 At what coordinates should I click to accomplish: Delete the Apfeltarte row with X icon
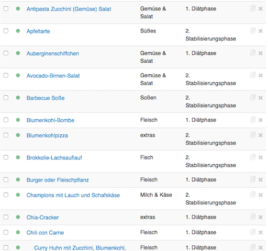point(261,31)
